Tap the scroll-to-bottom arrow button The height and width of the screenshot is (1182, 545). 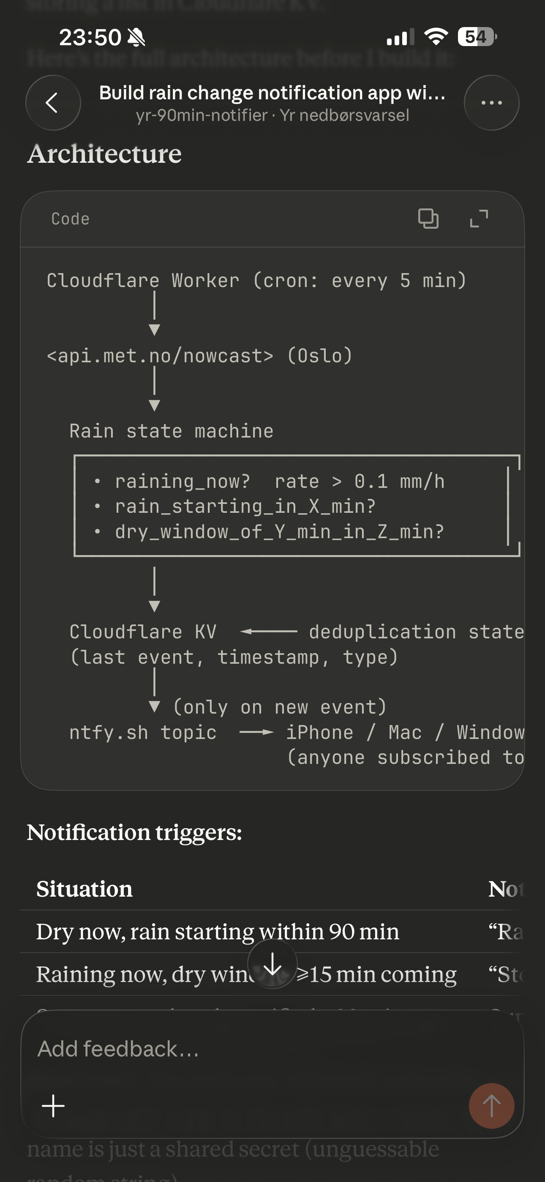272,964
